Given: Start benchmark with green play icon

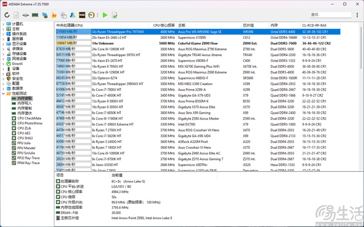Looking at the screenshot, I should coord(105,15).
